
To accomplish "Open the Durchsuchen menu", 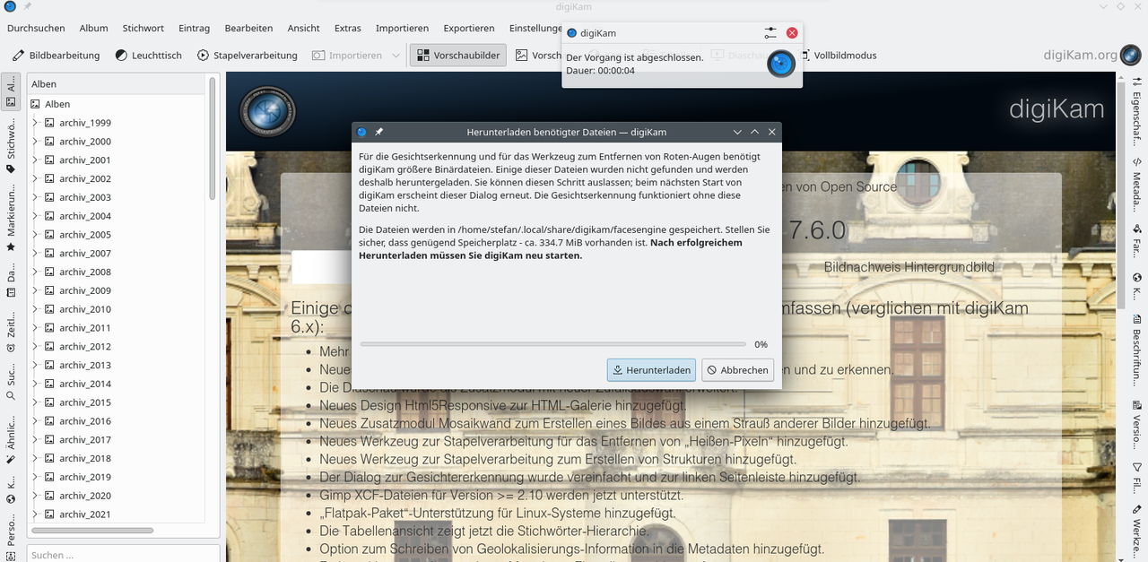I will [x=34, y=28].
